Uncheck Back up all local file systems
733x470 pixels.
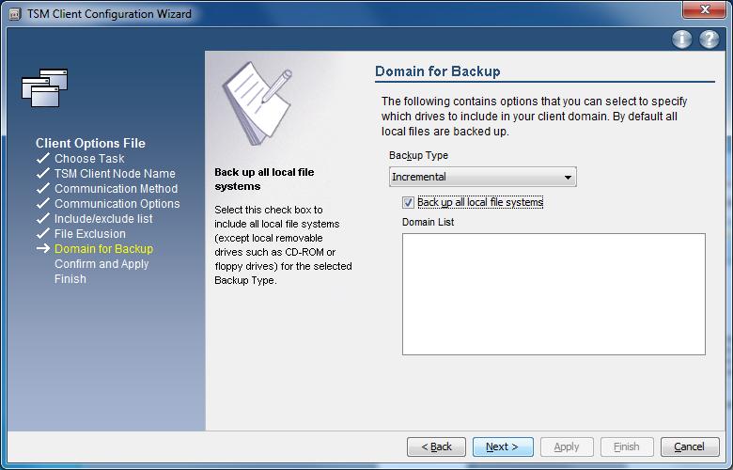(x=408, y=202)
